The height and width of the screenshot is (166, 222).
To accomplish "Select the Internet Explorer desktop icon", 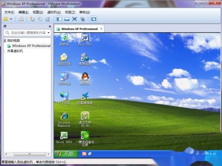I will point(64,120).
